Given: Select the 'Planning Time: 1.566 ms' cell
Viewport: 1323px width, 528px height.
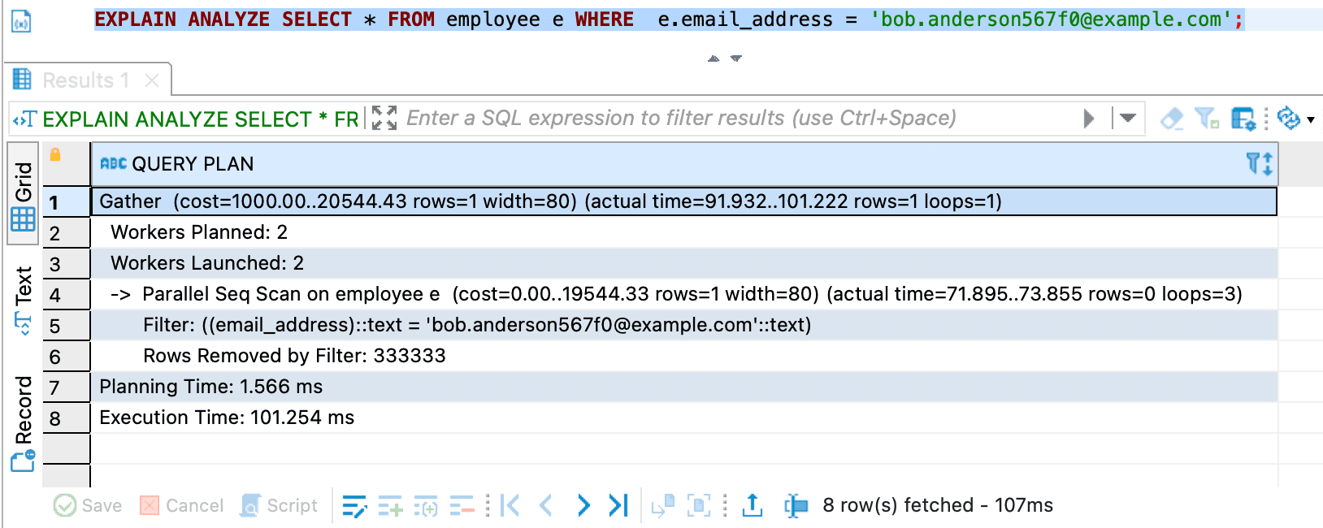Looking at the screenshot, I should [683, 387].
